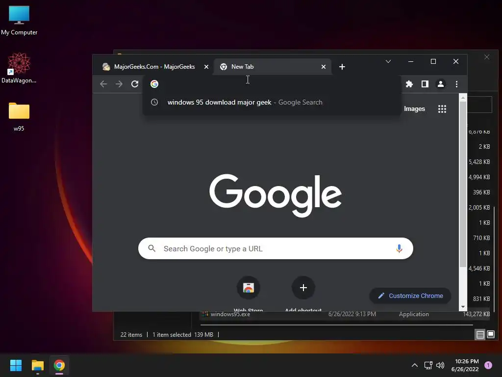502x377 pixels.
Task: Focus the Chrome address bar field
Action: pos(272,84)
